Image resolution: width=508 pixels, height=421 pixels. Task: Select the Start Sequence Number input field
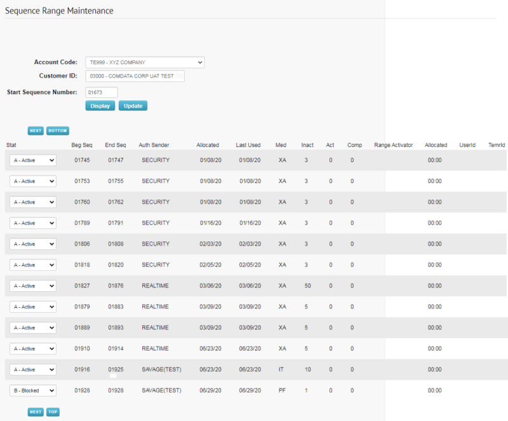101,92
